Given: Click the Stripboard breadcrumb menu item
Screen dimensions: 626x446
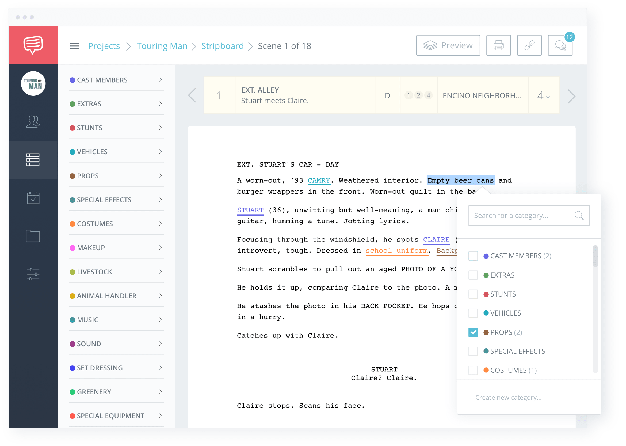Looking at the screenshot, I should tap(223, 45).
